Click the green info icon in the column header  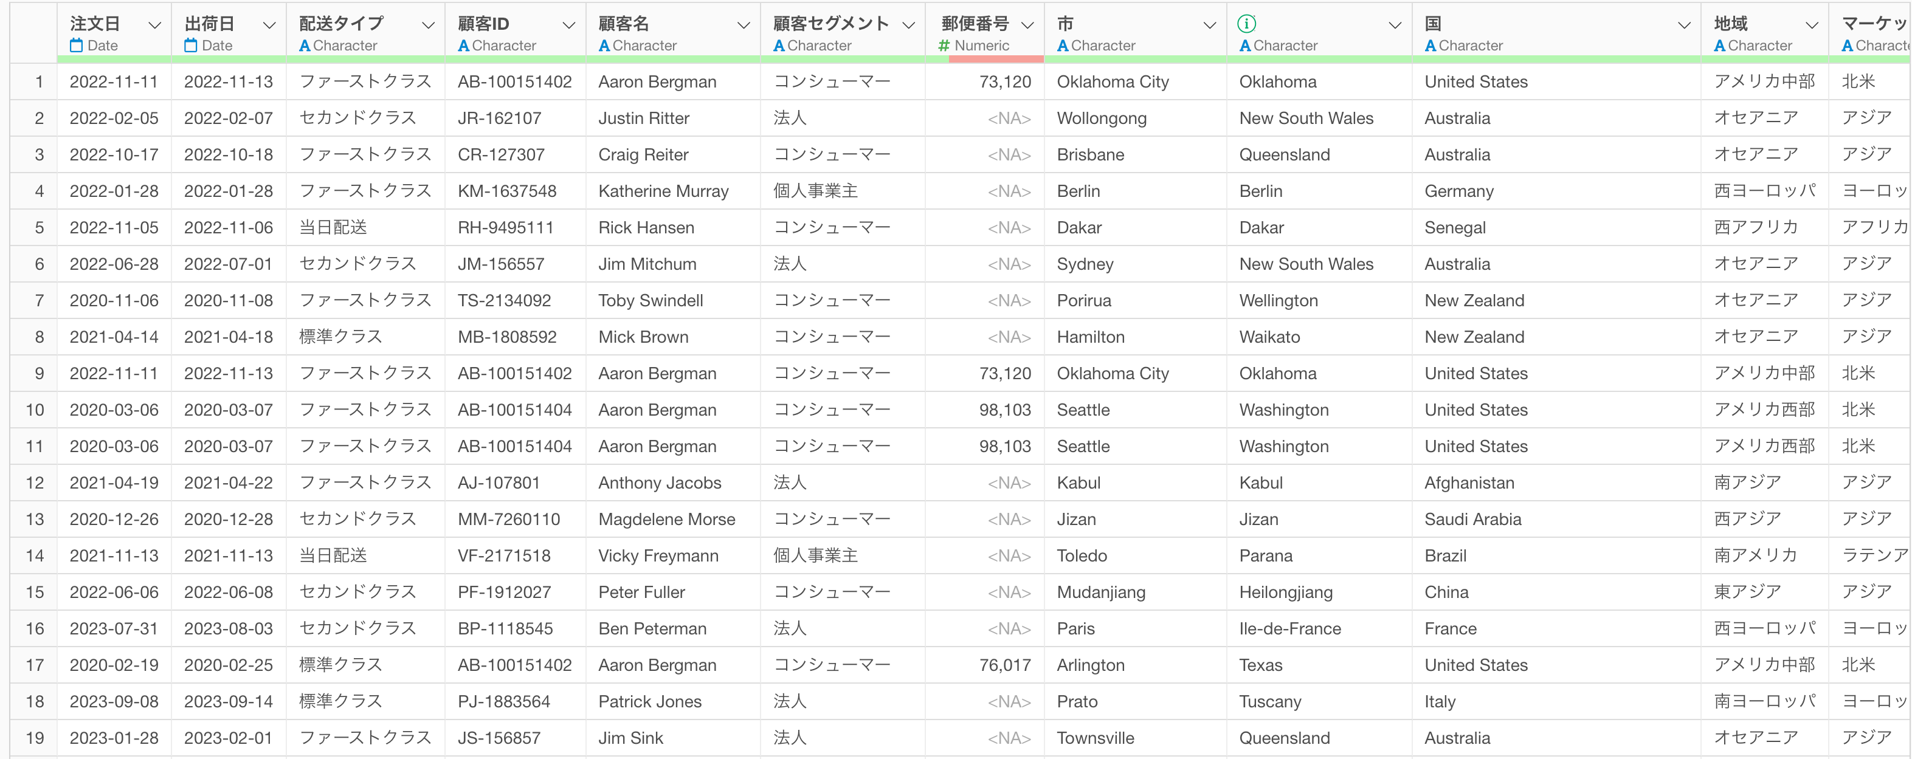pos(1246,24)
